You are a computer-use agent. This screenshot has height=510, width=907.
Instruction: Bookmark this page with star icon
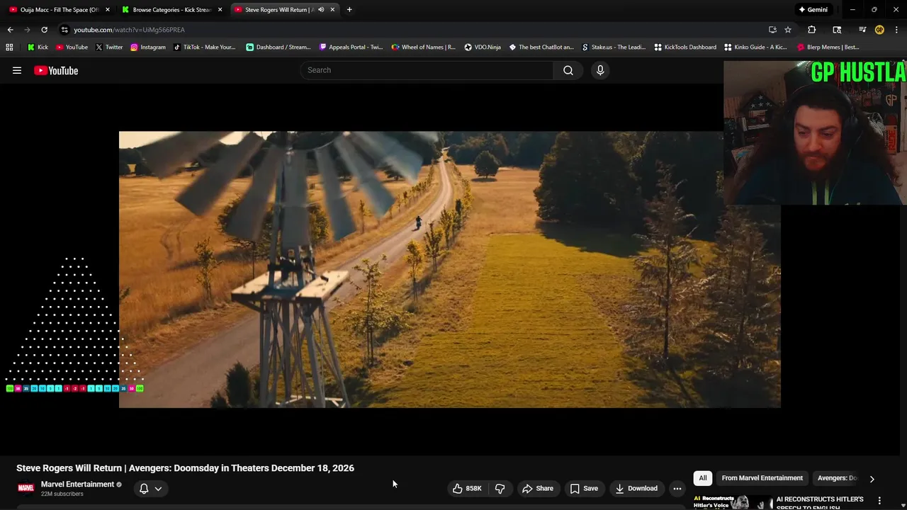pos(788,30)
